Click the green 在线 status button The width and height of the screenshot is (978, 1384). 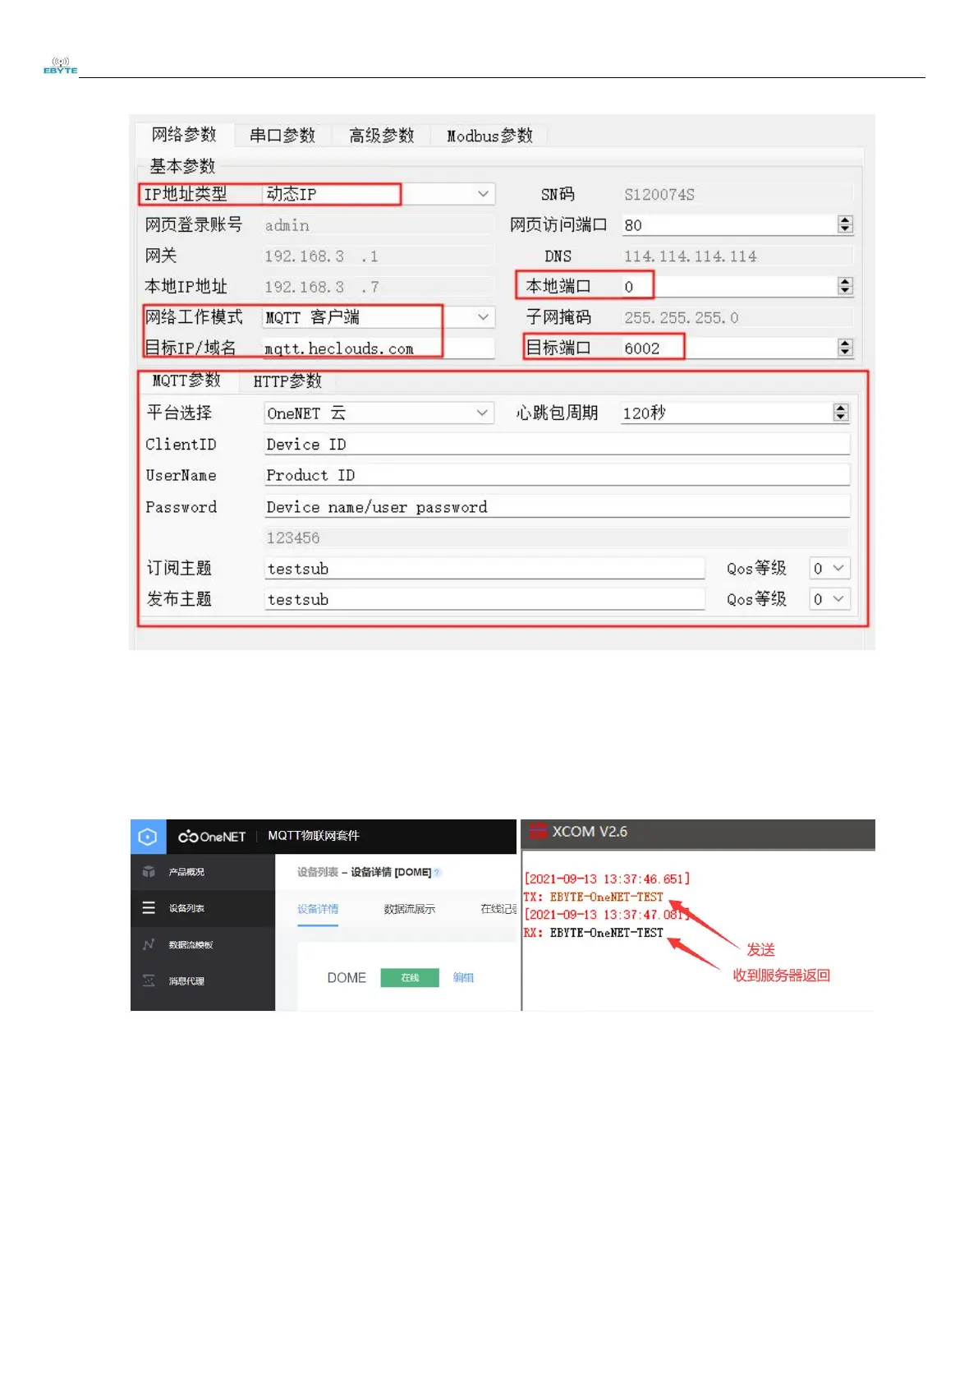click(410, 977)
